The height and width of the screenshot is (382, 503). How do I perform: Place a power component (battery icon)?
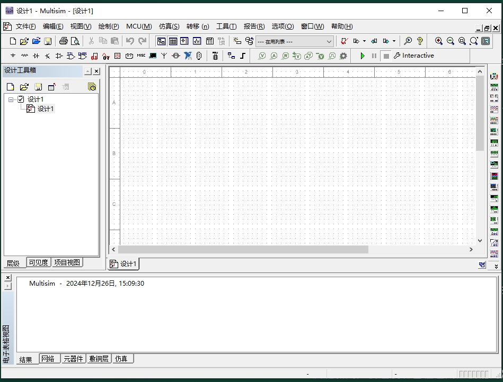pos(129,56)
